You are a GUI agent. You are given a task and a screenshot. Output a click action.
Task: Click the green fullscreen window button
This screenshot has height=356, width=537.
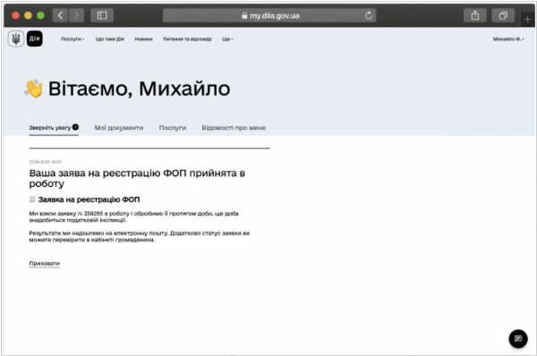[x=41, y=15]
